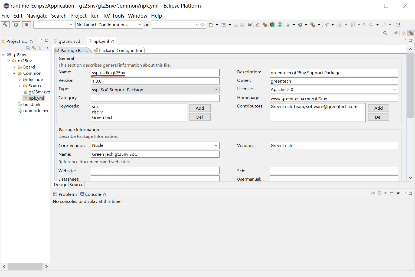
Task: Click the Debug bug icon
Action: pyautogui.click(x=288, y=25)
